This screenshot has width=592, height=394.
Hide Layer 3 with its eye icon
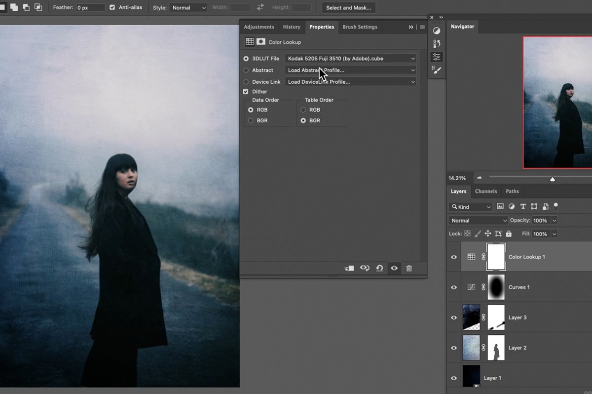click(x=454, y=318)
